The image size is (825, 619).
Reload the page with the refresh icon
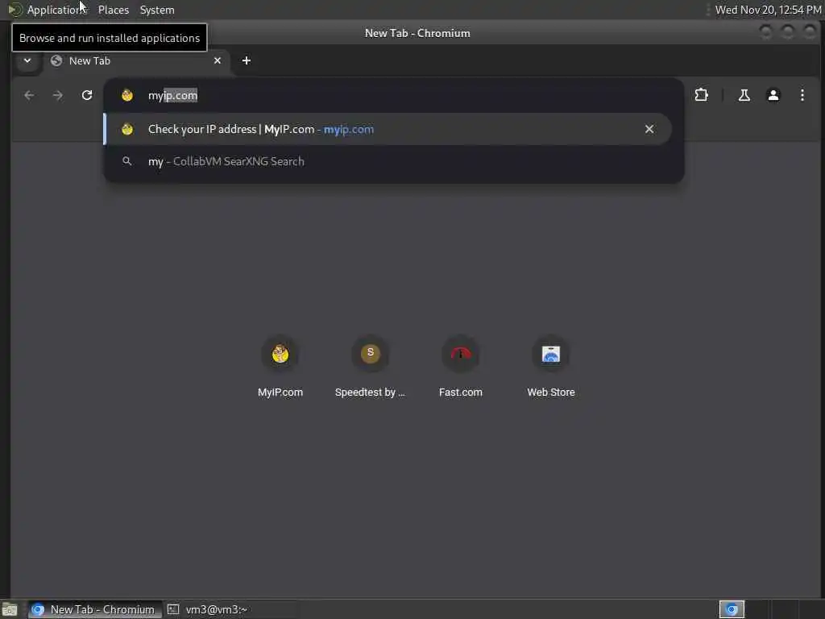point(87,95)
